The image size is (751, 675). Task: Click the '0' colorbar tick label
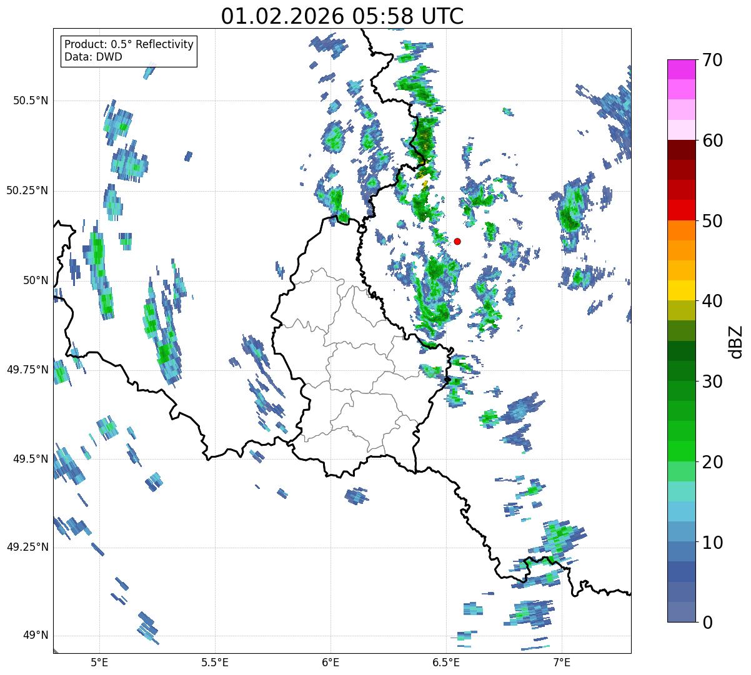(707, 623)
